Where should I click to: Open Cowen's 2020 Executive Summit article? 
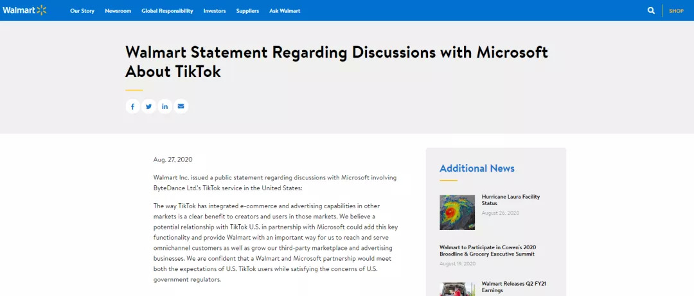pos(488,251)
